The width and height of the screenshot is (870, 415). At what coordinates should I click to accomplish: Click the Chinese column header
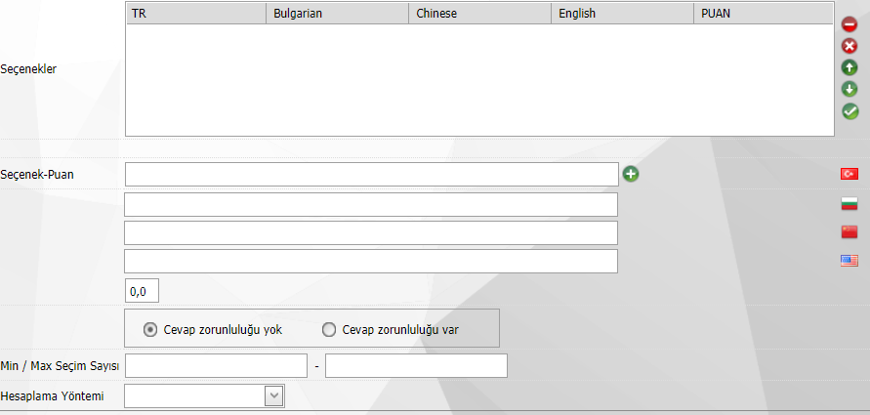pyautogui.click(x=480, y=14)
